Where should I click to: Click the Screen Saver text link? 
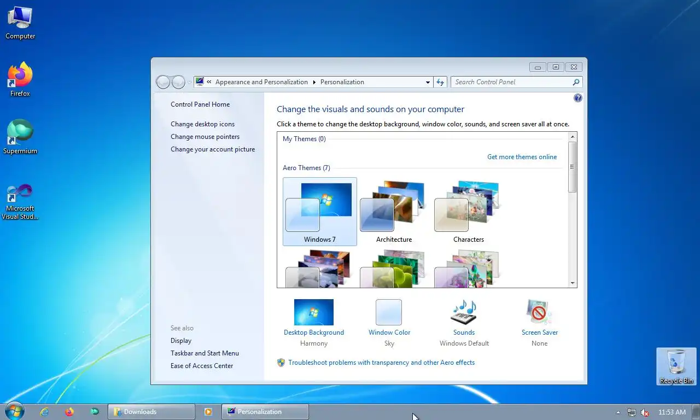(x=540, y=332)
